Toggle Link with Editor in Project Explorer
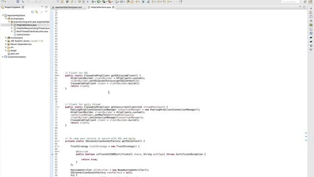 (36, 12)
